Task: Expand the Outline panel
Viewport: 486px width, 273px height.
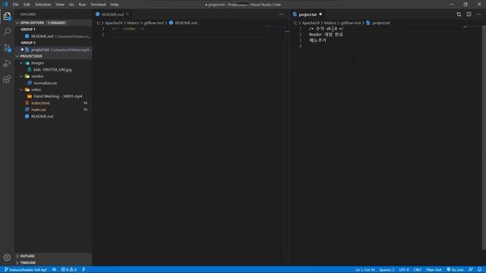Action: pyautogui.click(x=53, y=256)
